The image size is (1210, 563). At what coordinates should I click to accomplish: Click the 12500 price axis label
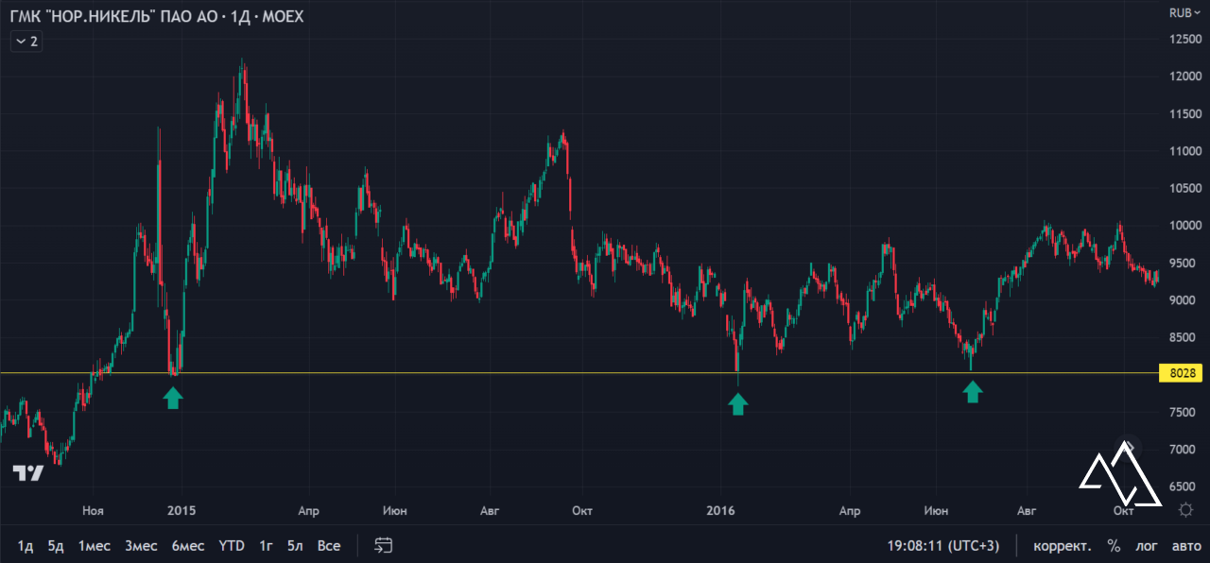pos(1185,40)
